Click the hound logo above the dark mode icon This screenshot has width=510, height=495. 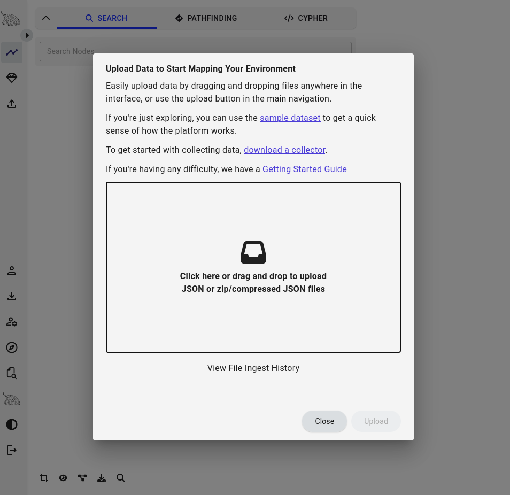click(12, 399)
